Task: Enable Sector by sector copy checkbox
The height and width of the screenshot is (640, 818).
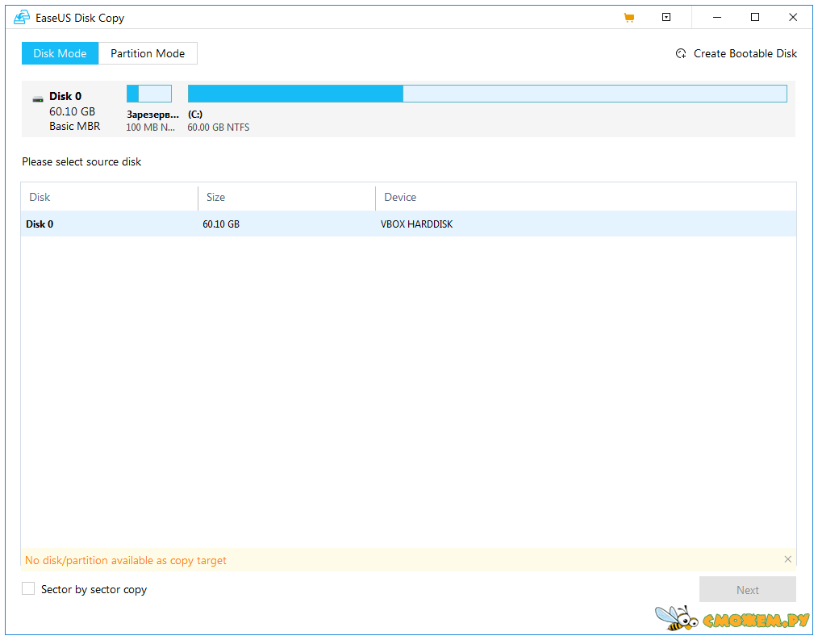Action: pyautogui.click(x=28, y=589)
